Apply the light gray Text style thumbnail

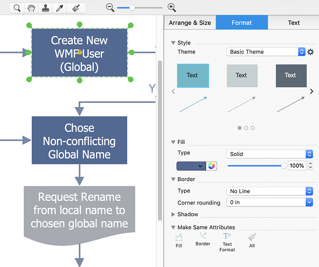(242, 76)
